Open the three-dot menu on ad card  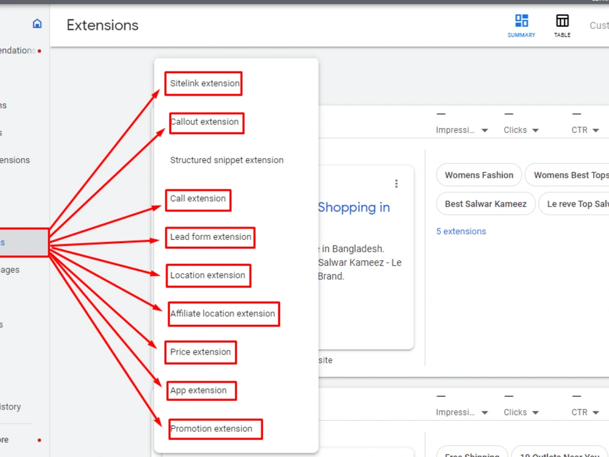(x=396, y=183)
